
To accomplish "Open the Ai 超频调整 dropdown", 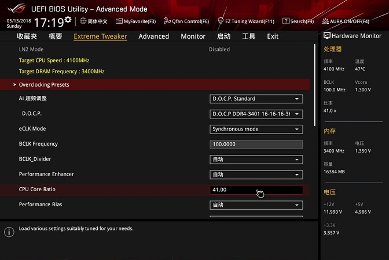I will pyautogui.click(x=256, y=99).
